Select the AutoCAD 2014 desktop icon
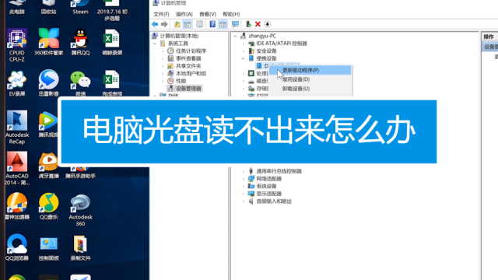Viewport: 498px width, 280px height. [17, 168]
